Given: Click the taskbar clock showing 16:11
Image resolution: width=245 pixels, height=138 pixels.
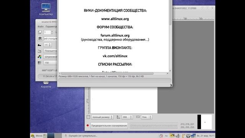Looking at the screenshot, I should (206, 136).
